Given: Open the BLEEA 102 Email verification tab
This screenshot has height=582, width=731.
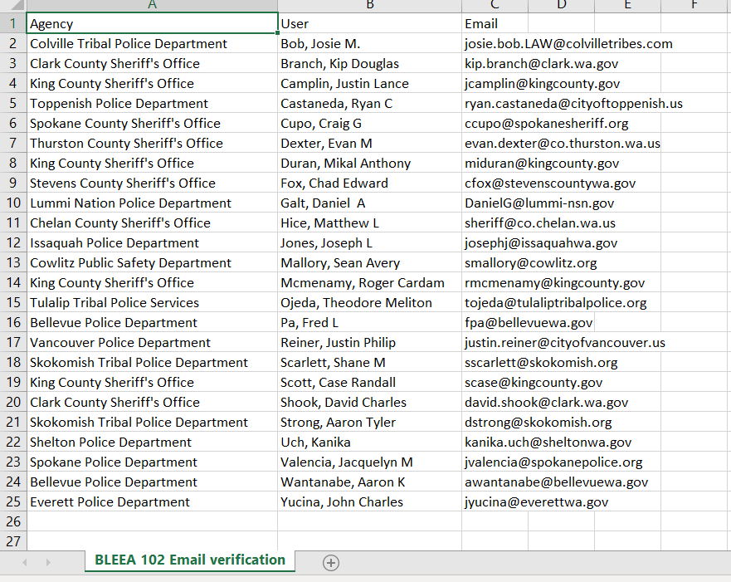Looking at the screenshot, I should point(190,560).
